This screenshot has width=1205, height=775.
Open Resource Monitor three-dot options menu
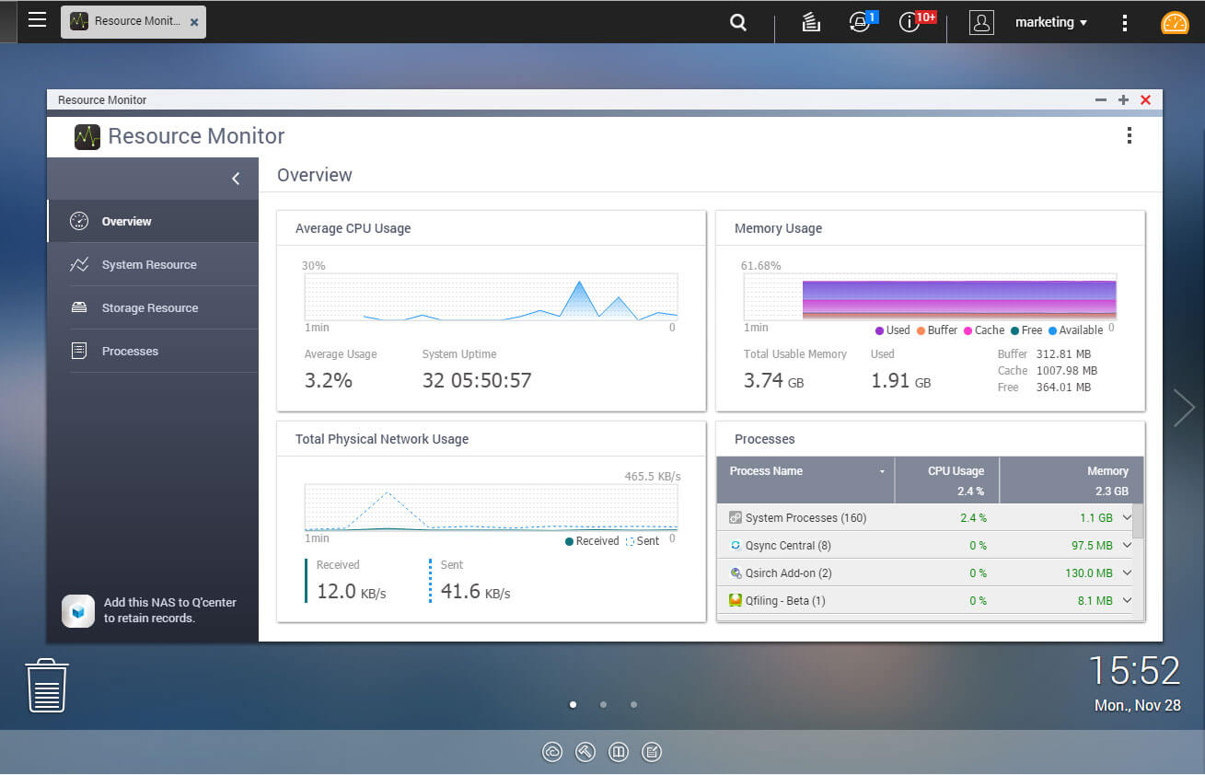(x=1129, y=136)
